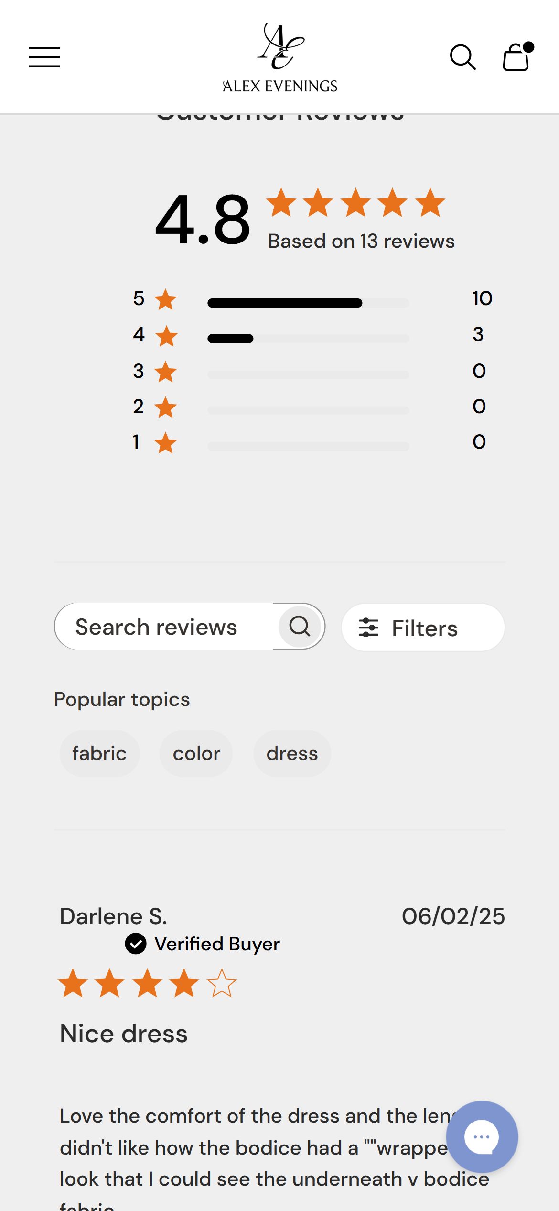Image resolution: width=559 pixels, height=1211 pixels.
Task: Click the Verified Buyer checkmark badge
Action: pos(136,944)
